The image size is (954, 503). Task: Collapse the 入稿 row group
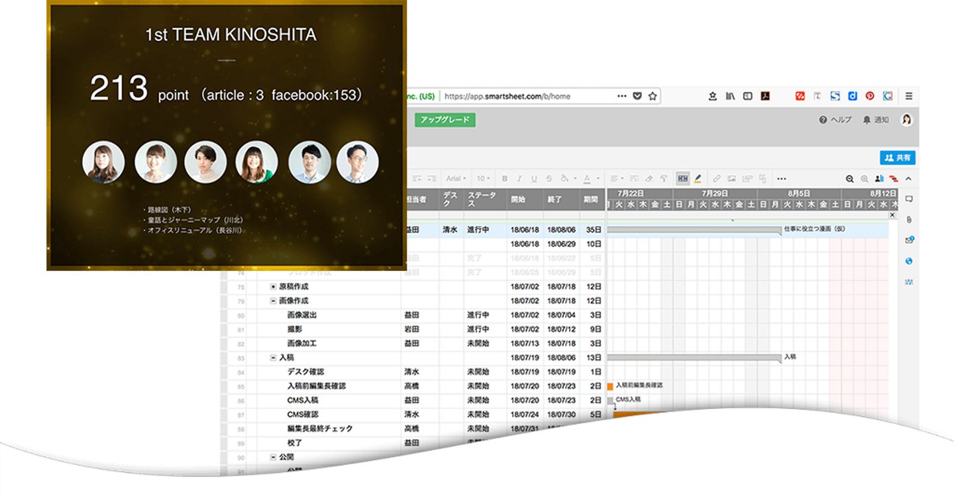[x=273, y=357]
